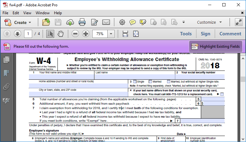Click the social security number field
This screenshot has width=246, height=142.
[200, 77]
